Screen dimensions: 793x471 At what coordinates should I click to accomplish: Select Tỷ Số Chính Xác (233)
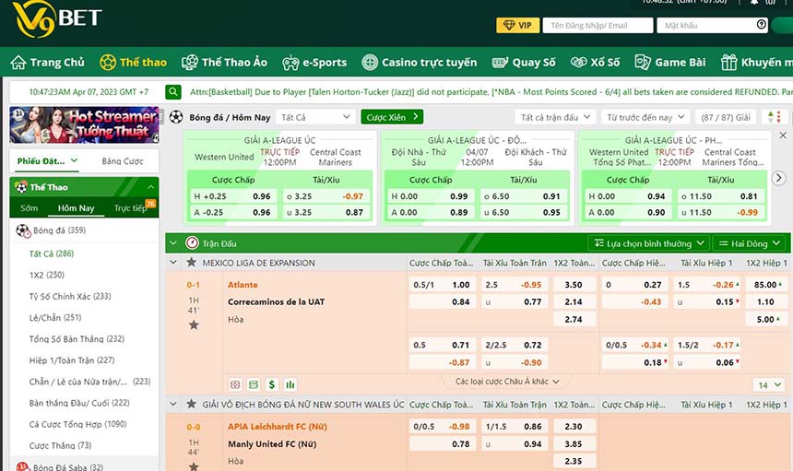coord(70,296)
